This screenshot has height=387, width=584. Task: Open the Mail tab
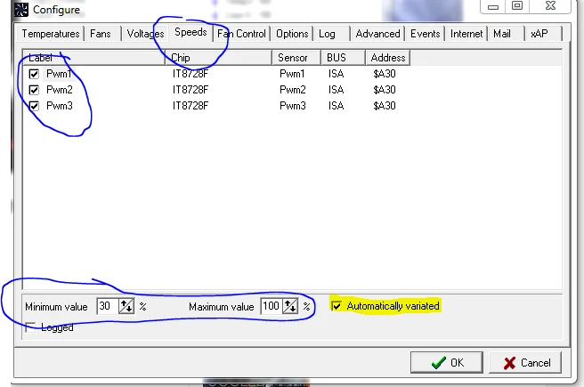click(502, 34)
